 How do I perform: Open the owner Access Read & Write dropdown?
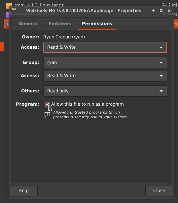105,47
